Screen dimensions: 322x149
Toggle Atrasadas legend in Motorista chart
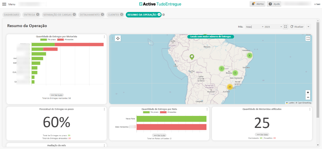coord(65,40)
